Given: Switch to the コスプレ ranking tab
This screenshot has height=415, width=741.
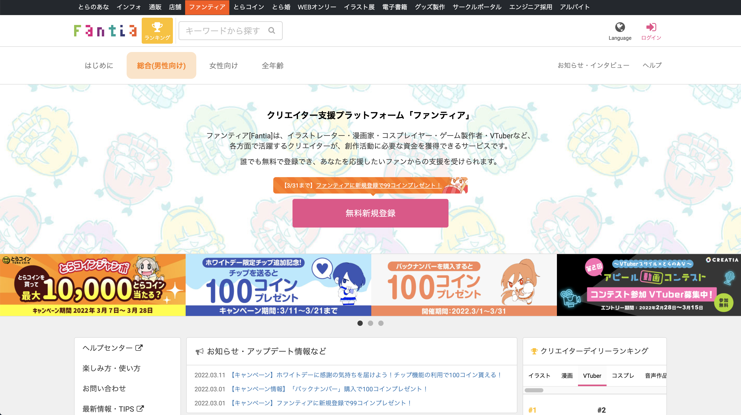Looking at the screenshot, I should point(623,375).
